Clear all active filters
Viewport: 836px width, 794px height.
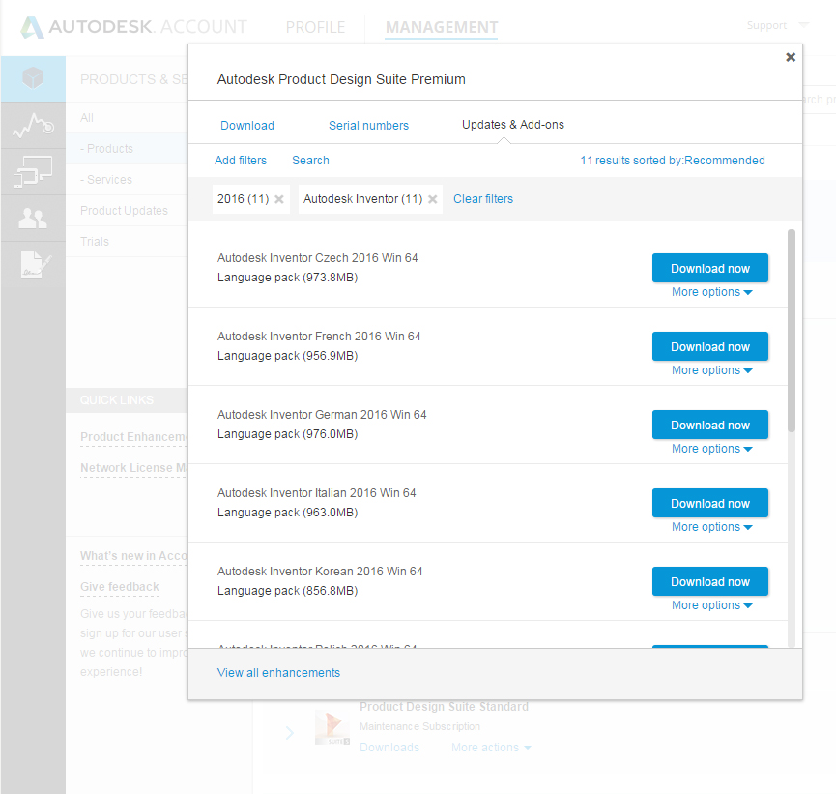483,198
